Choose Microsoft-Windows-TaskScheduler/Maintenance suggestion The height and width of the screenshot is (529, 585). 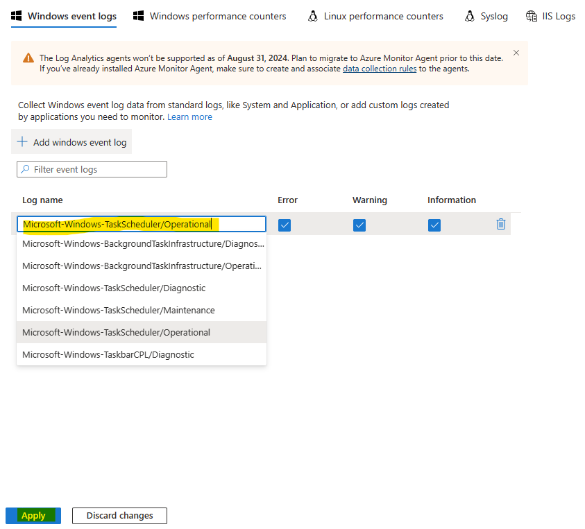(142, 310)
